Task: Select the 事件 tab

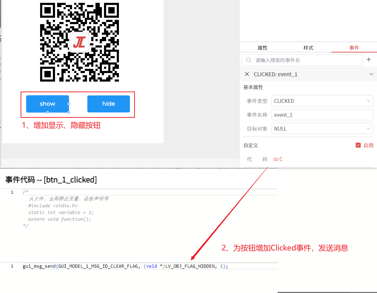Action: tap(354, 48)
